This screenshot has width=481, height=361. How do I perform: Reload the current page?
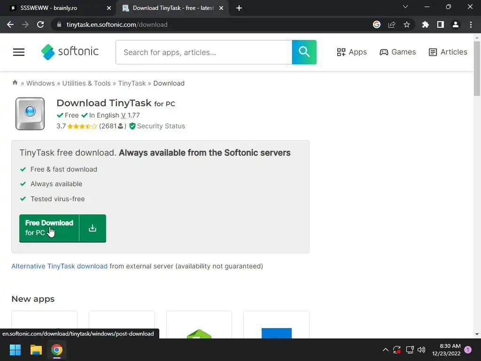pyautogui.click(x=40, y=24)
